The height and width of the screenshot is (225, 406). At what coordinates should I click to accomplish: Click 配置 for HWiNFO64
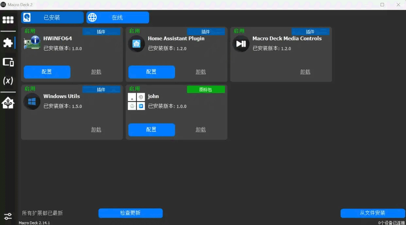[47, 72]
